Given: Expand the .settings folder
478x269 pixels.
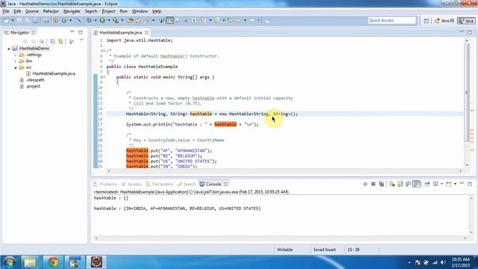Looking at the screenshot, I should tap(15, 55).
